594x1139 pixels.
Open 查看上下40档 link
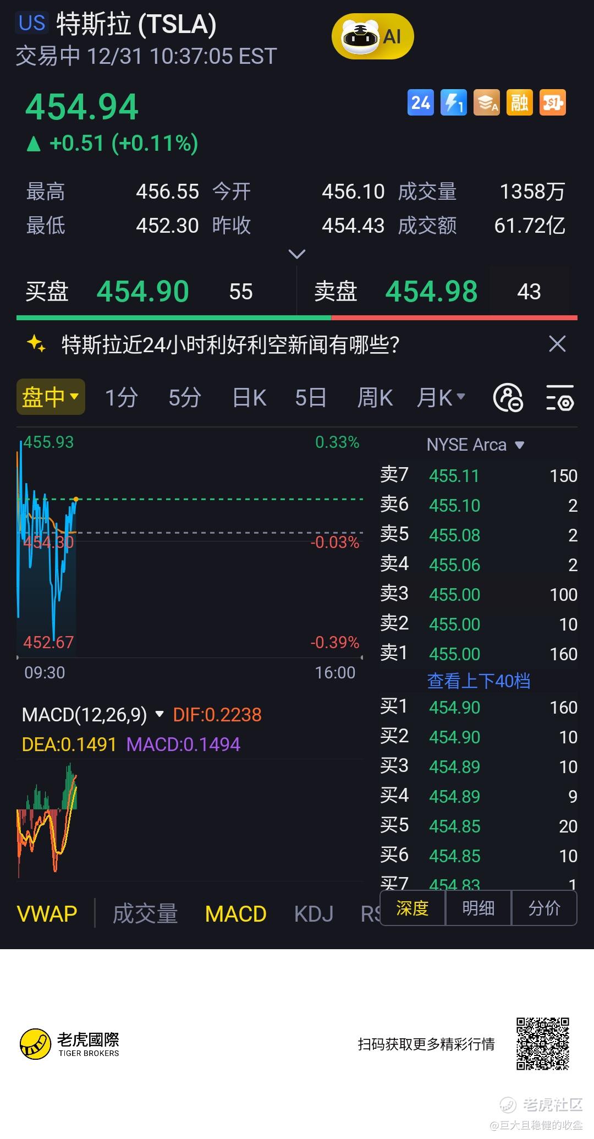(479, 681)
